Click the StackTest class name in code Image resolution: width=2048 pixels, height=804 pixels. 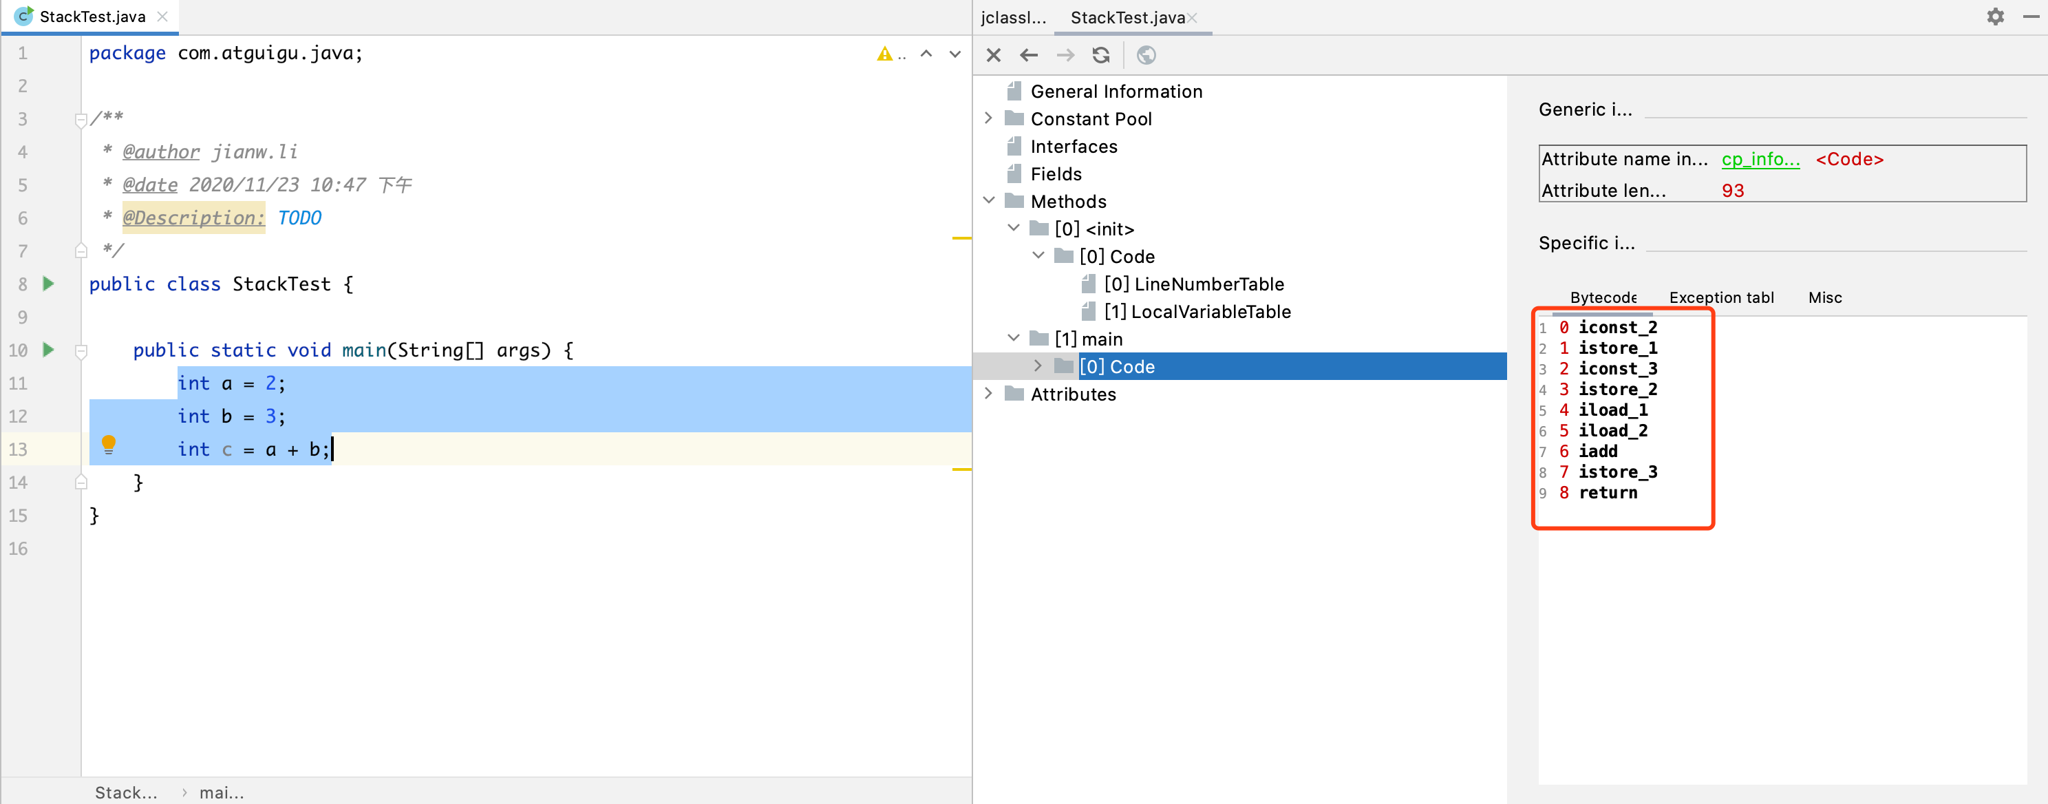281,284
